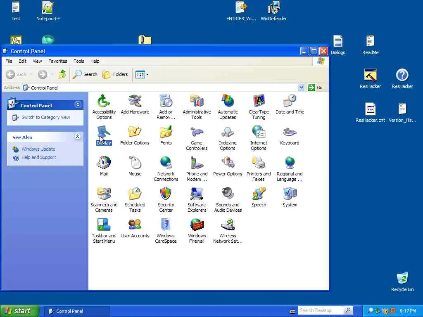The height and width of the screenshot is (317, 423).
Task: Select Automatic Updates icon
Action: point(228,101)
